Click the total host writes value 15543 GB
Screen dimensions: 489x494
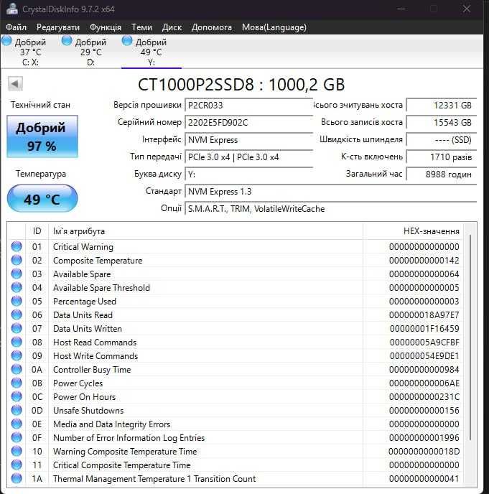[442, 123]
